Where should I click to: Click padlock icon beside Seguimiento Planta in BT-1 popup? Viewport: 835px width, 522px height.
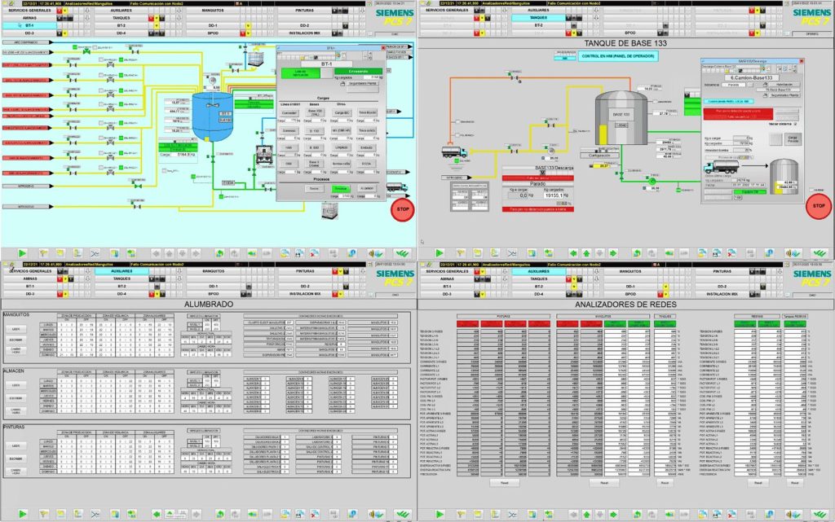(342, 83)
